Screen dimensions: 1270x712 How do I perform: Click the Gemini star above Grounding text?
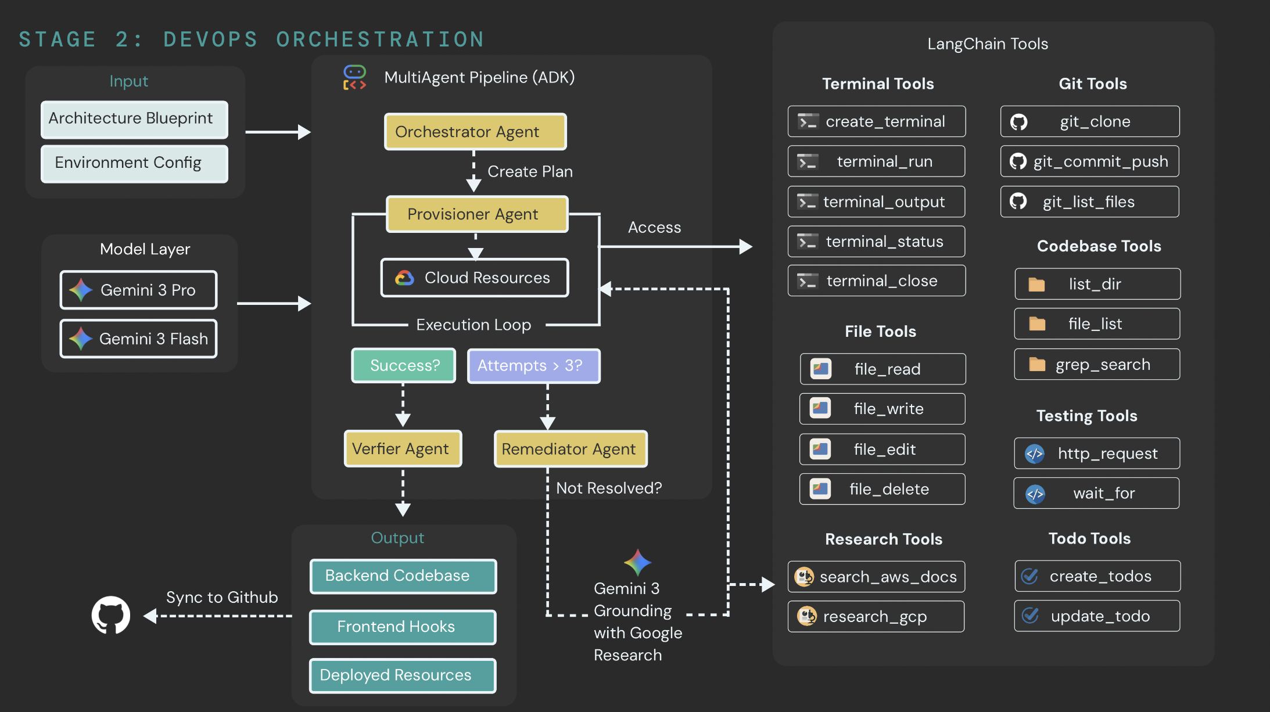tap(637, 562)
